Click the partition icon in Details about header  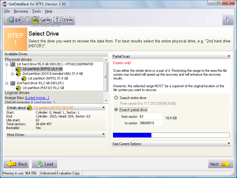pos(30,108)
